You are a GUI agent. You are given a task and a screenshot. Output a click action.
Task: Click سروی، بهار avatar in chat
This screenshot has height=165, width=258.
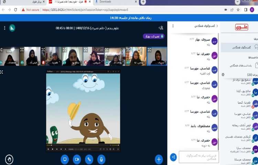214,41
